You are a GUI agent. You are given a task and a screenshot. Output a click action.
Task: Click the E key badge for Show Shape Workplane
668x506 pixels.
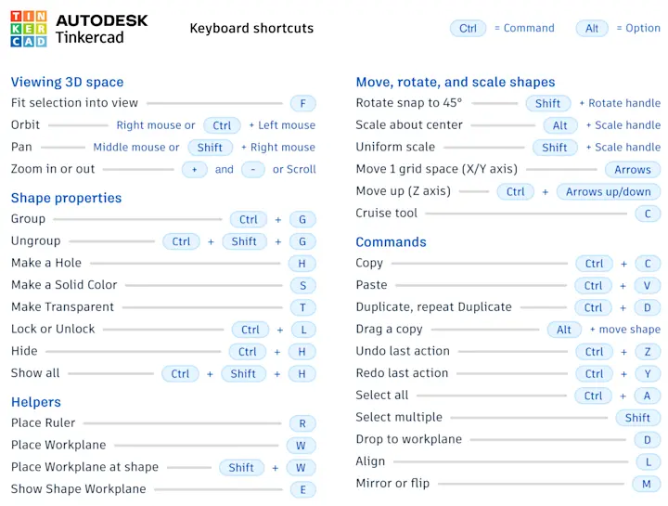[302, 489]
